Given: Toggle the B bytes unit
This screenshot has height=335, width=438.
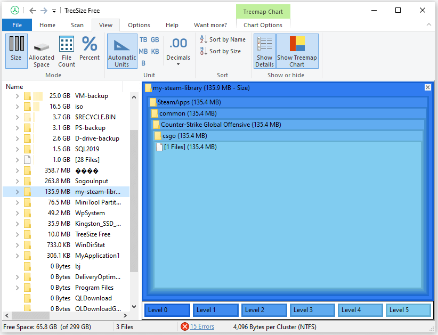Looking at the screenshot, I should click(x=143, y=62).
